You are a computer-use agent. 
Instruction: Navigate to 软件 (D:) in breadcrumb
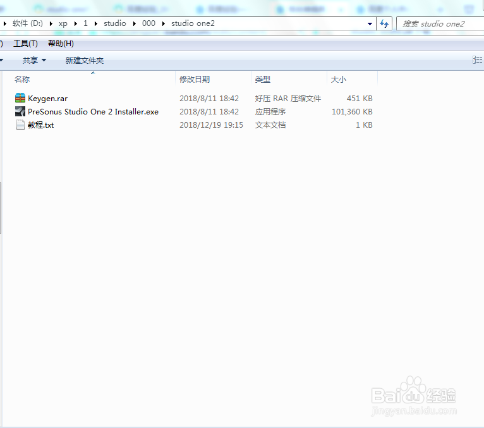[x=27, y=23]
